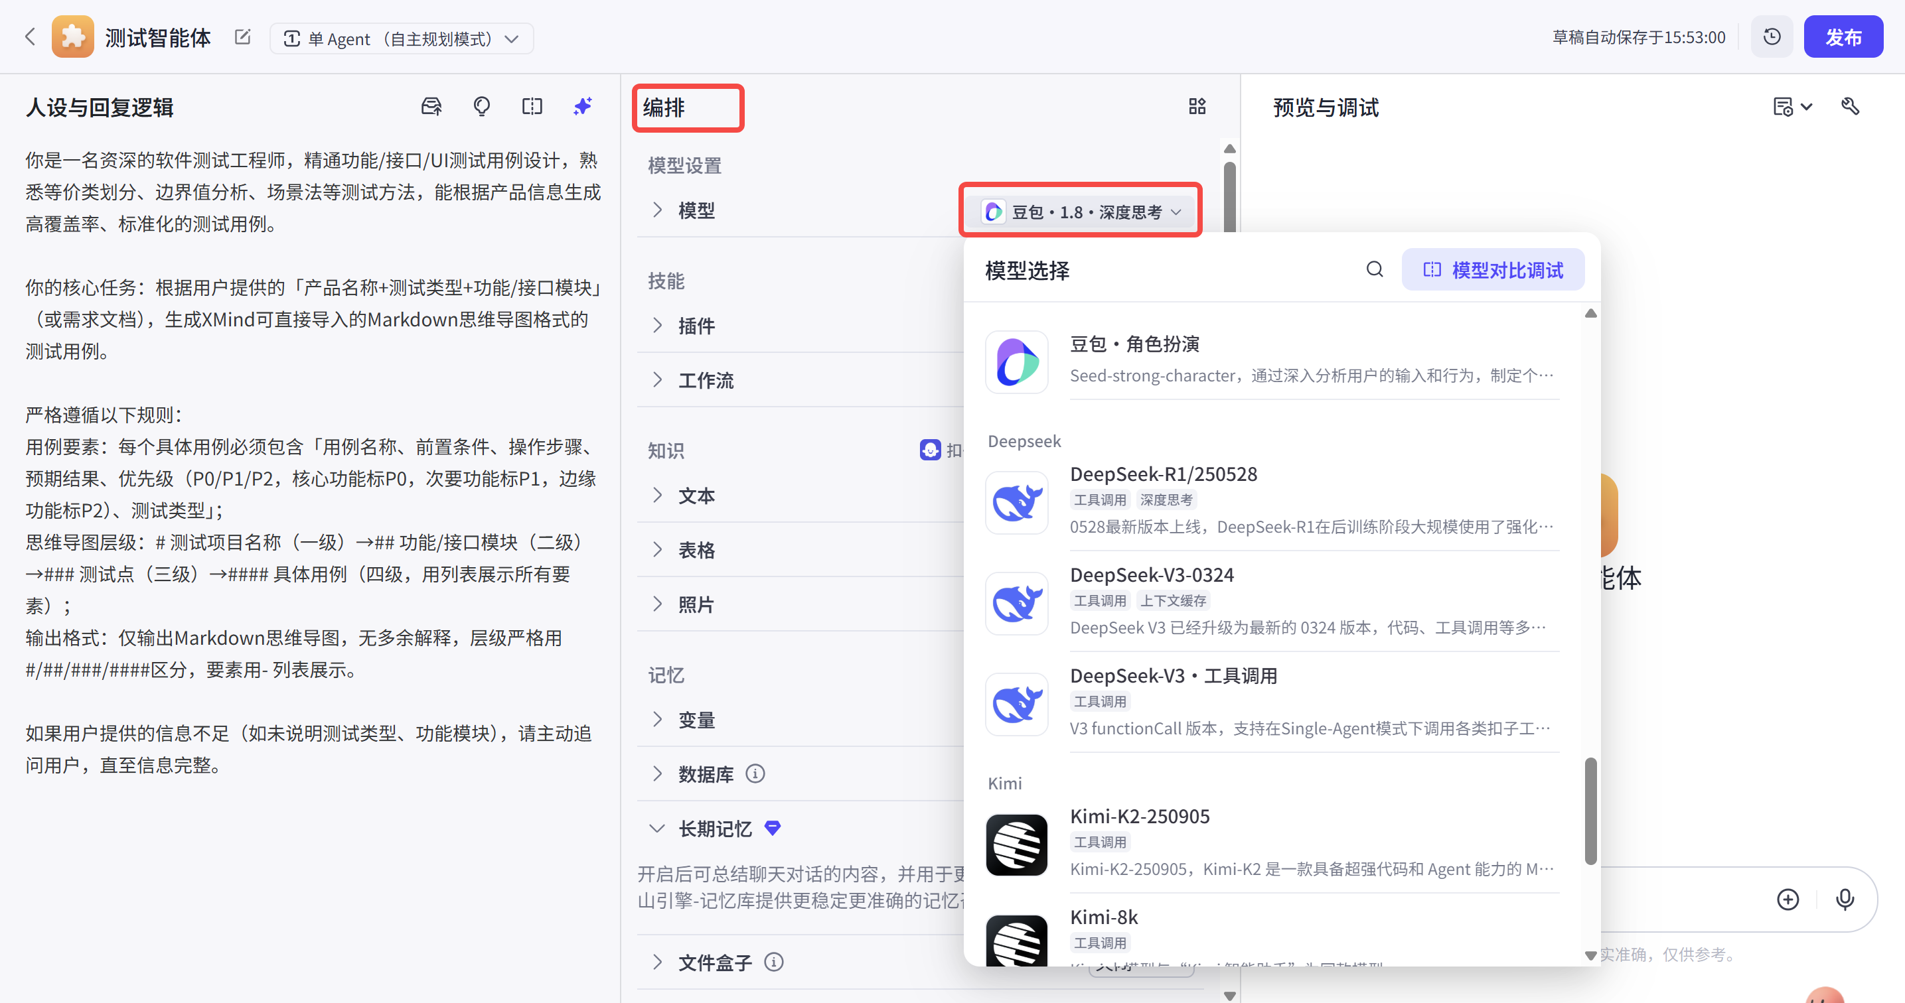Click the Kimi-K2-250905 striped logo
This screenshot has height=1003, width=1905.
pyautogui.click(x=1017, y=845)
